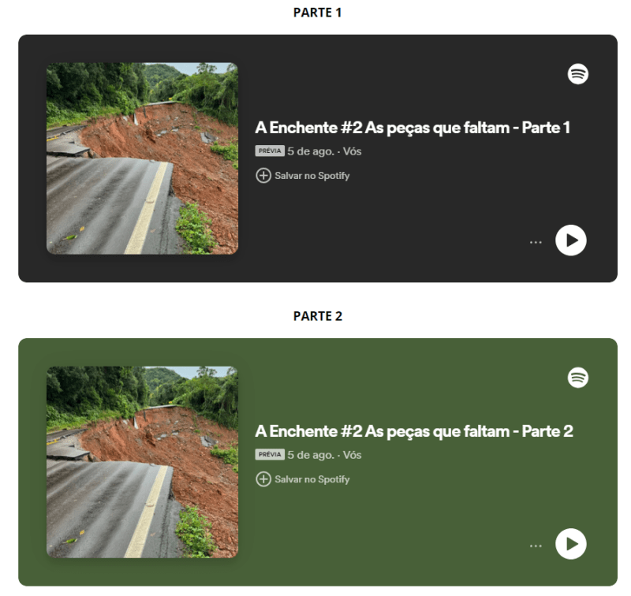Click the PARTE 1 heading

click(318, 13)
